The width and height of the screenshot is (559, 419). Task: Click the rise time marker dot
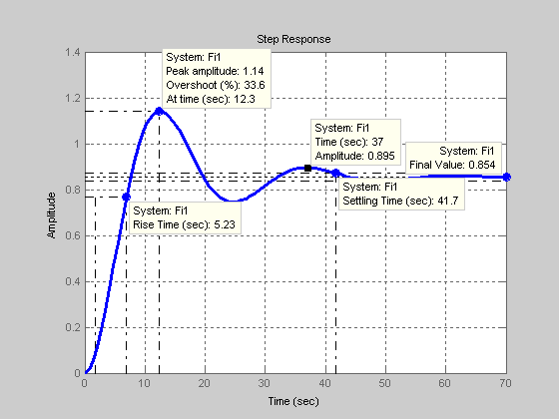pyautogui.click(x=126, y=198)
